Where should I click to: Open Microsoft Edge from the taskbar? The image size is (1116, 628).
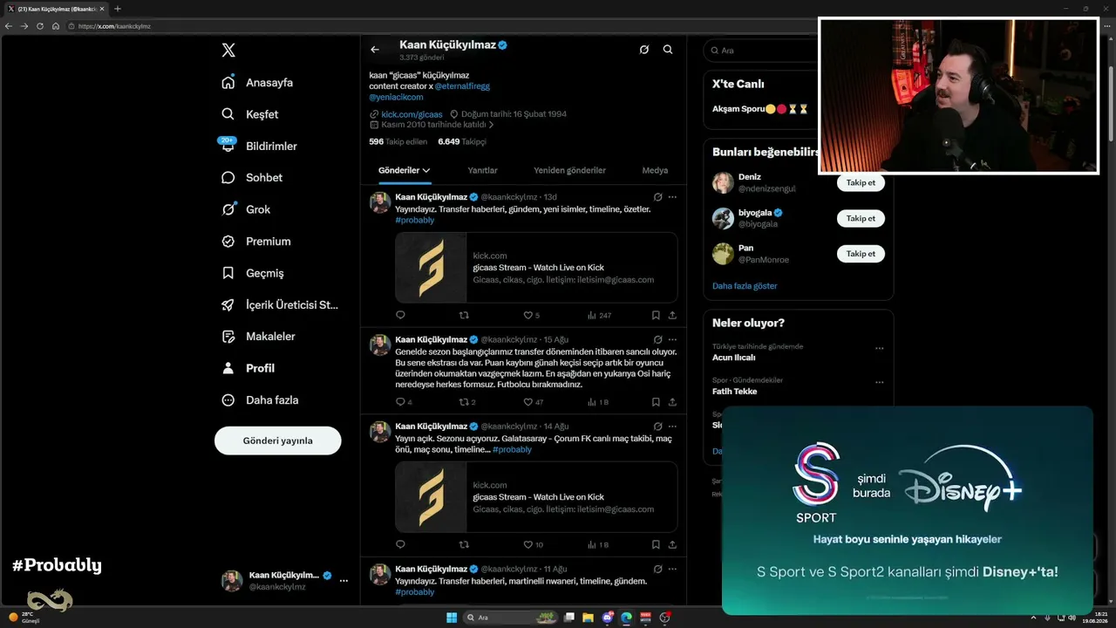626,618
